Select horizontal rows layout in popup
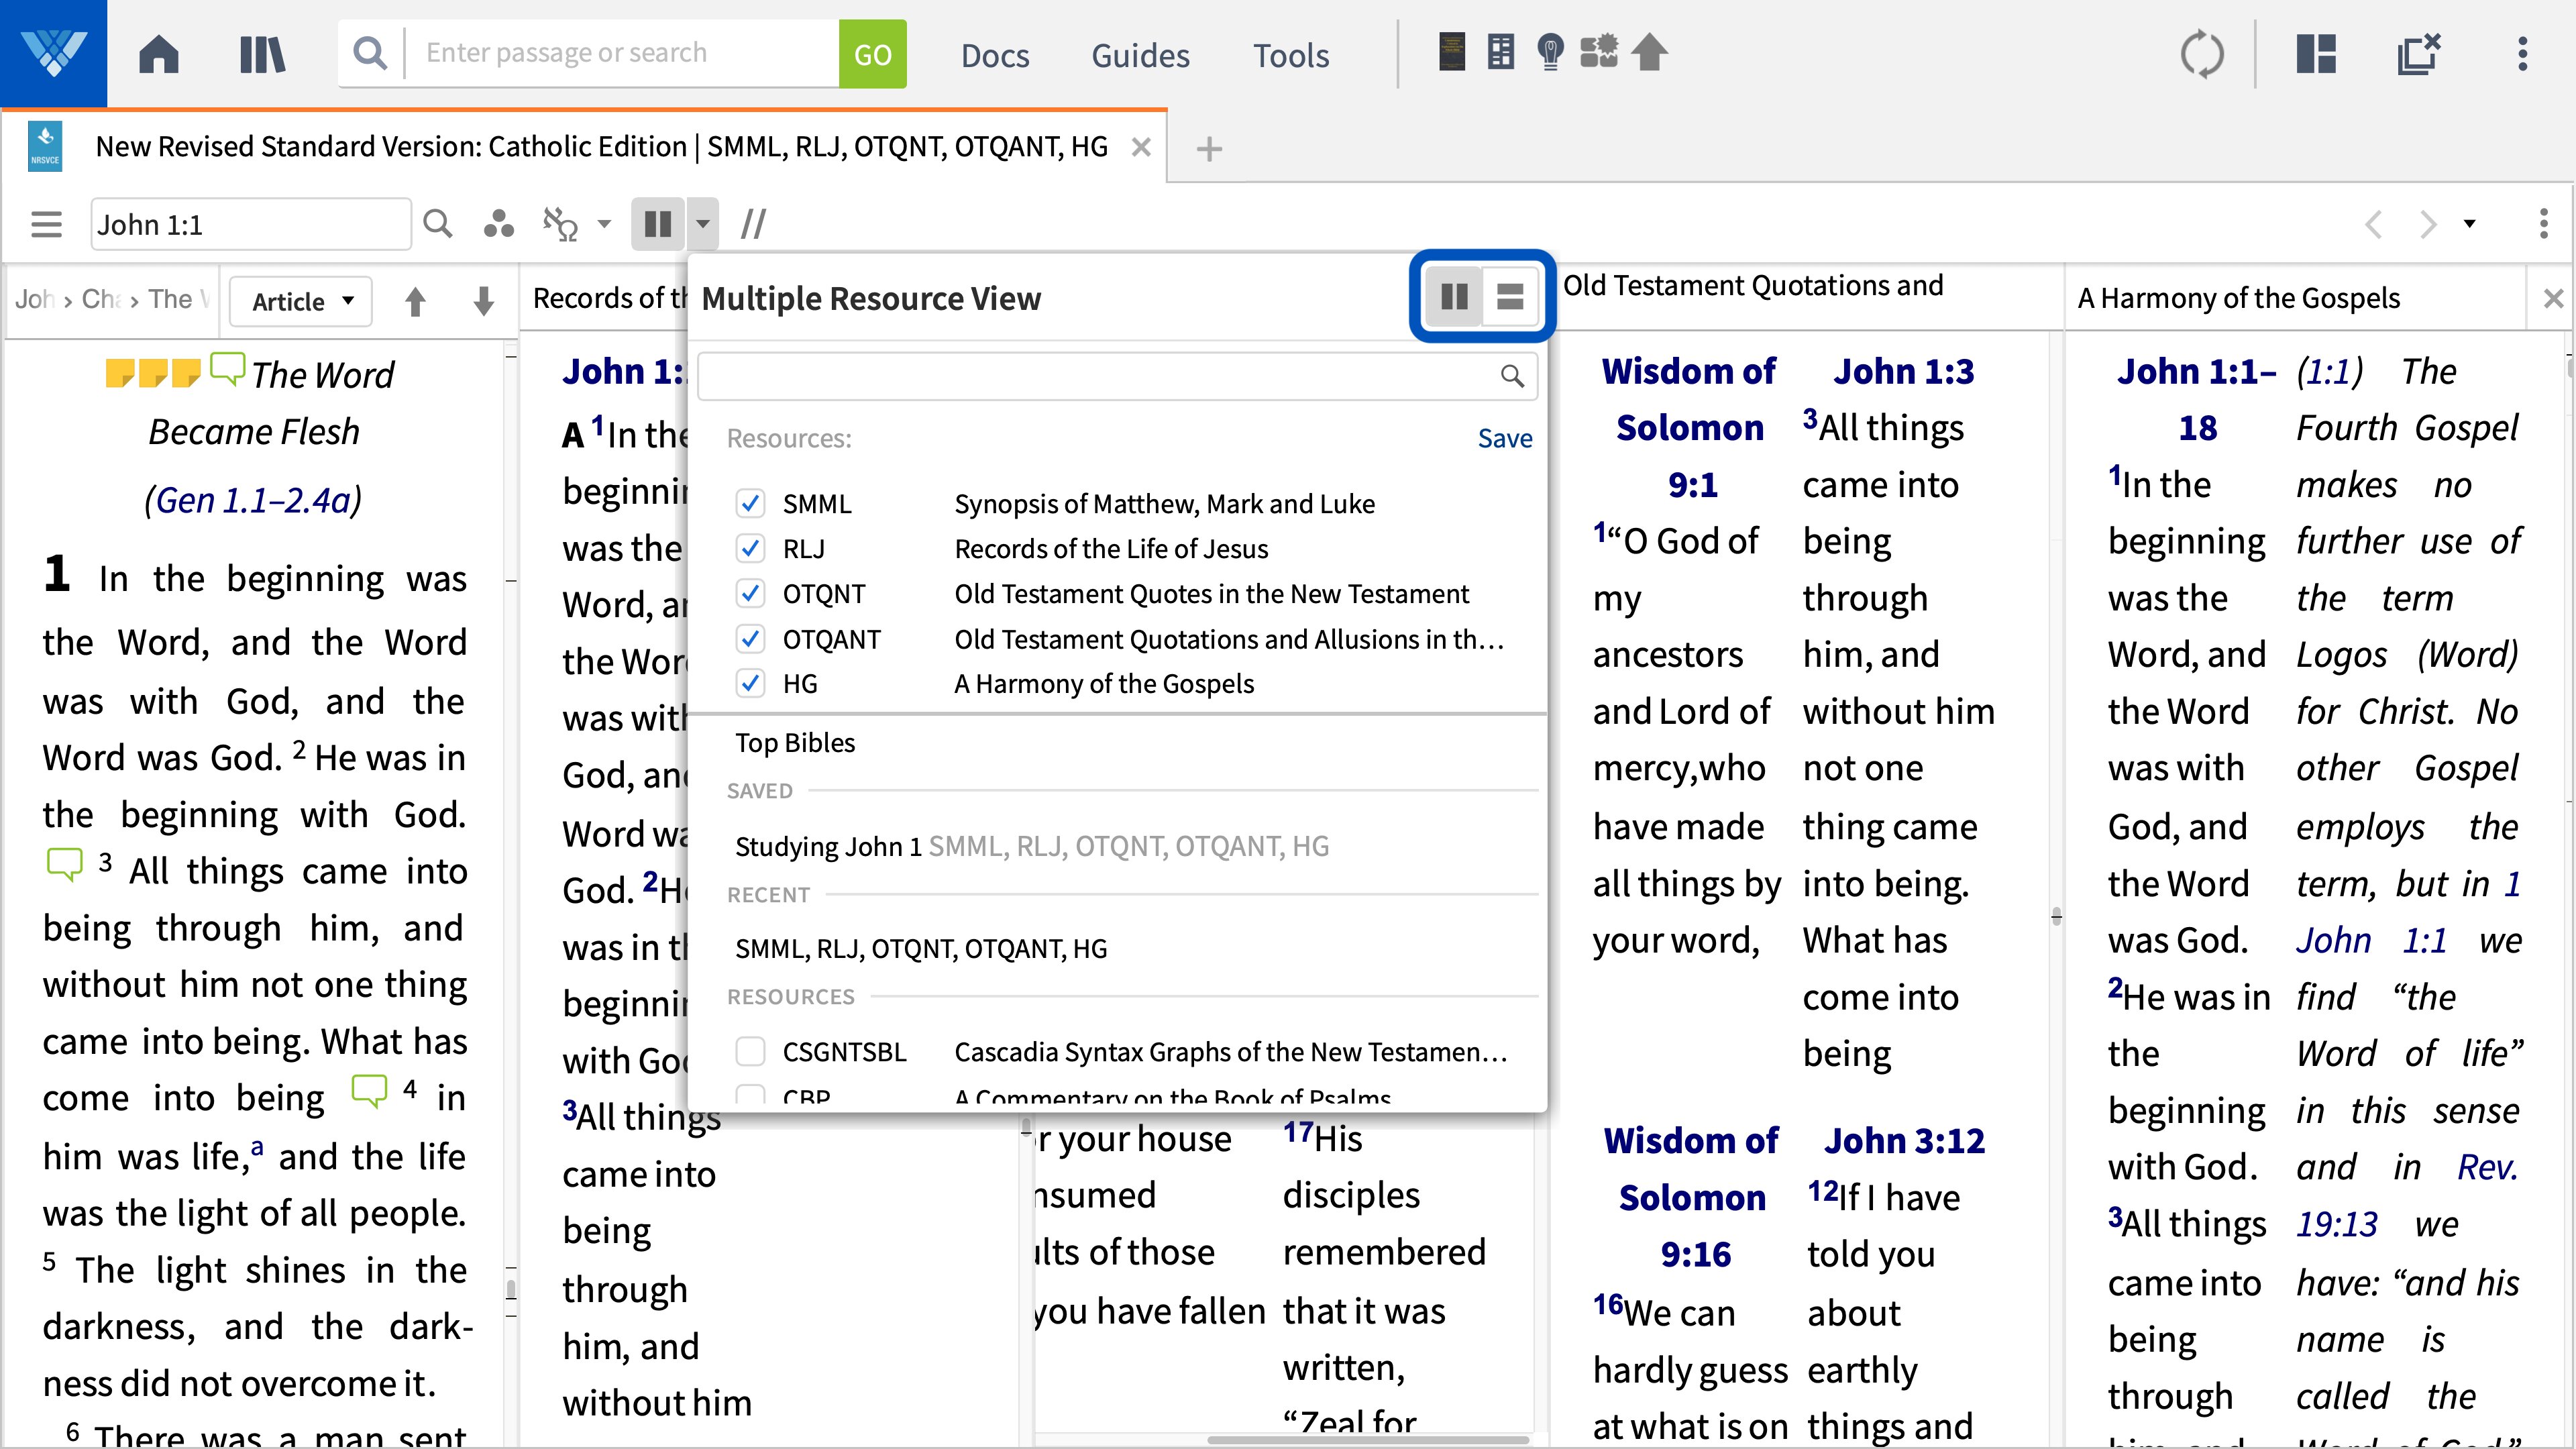 click(x=1510, y=296)
